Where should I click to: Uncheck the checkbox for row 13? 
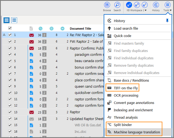(10, 112)
